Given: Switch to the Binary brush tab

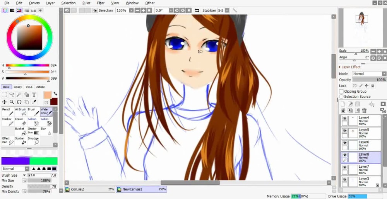Looking at the screenshot, I should [x=18, y=87].
